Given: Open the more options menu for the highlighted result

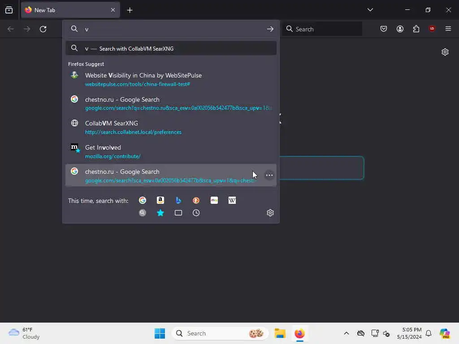Looking at the screenshot, I should click(x=269, y=175).
